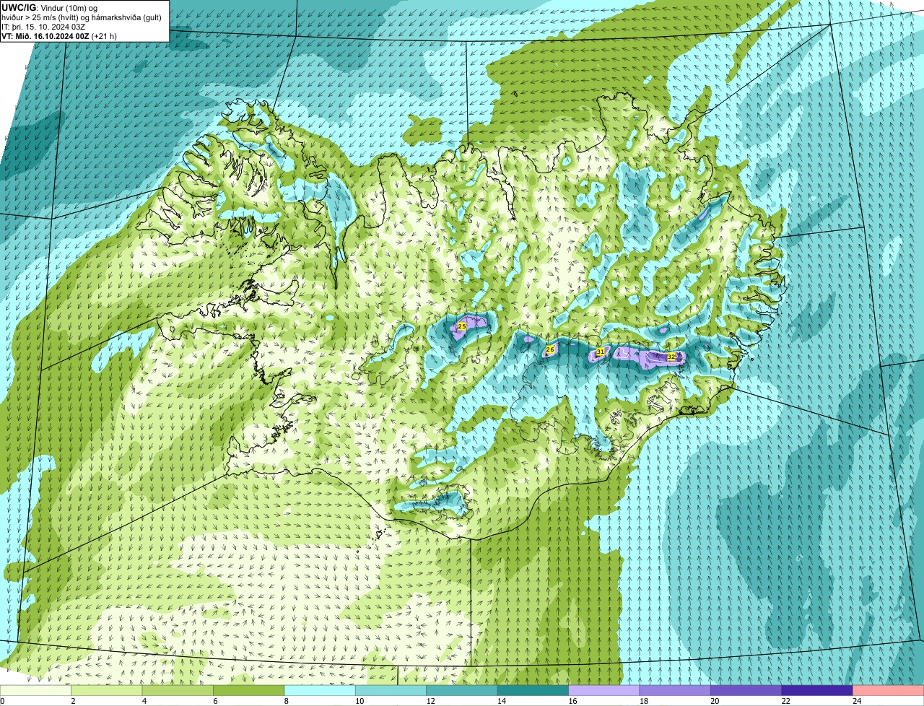Click the scale number 24
Screen dimensions: 924x706
pyautogui.click(x=856, y=701)
